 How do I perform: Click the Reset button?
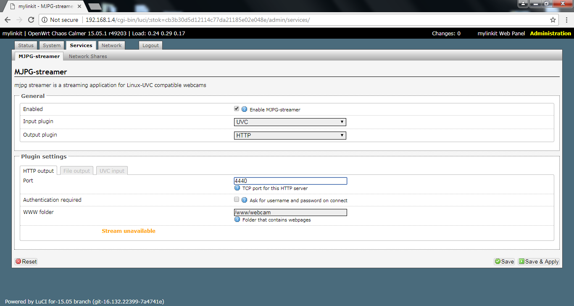[26, 261]
